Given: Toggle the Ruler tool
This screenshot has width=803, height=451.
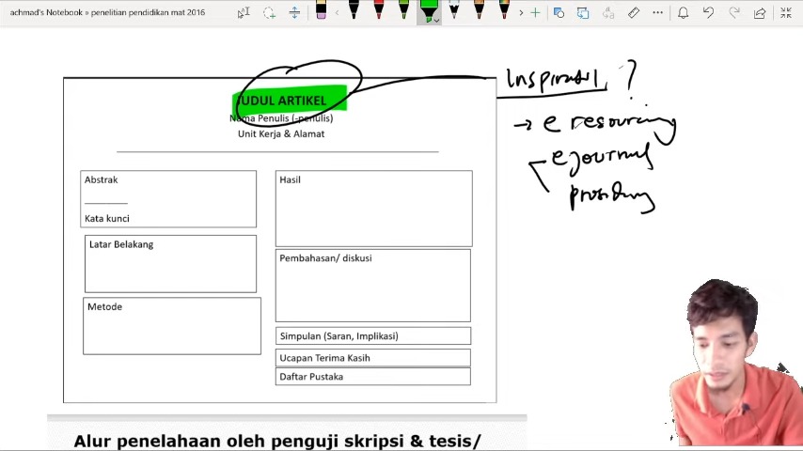Looking at the screenshot, I should [634, 13].
